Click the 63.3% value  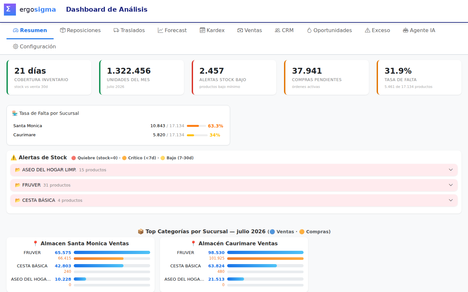pyautogui.click(x=215, y=126)
